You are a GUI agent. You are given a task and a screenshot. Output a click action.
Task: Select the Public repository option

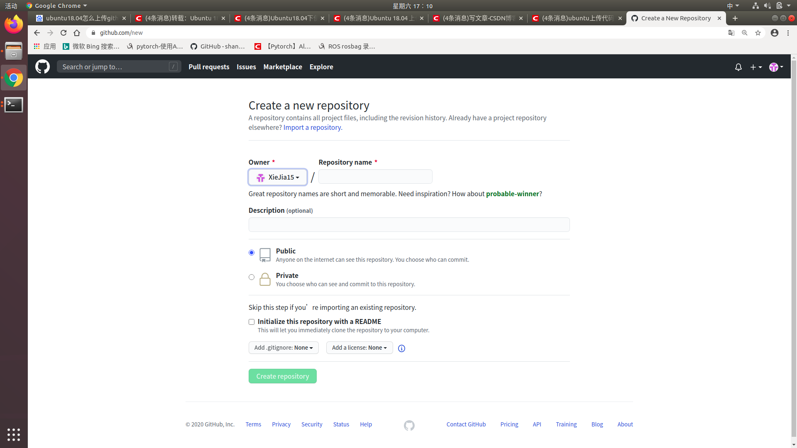point(251,253)
